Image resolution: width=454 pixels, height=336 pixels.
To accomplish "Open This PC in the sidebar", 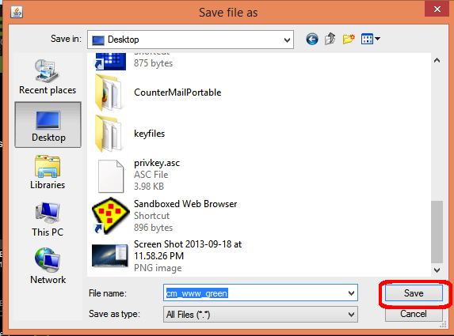I will (x=48, y=220).
